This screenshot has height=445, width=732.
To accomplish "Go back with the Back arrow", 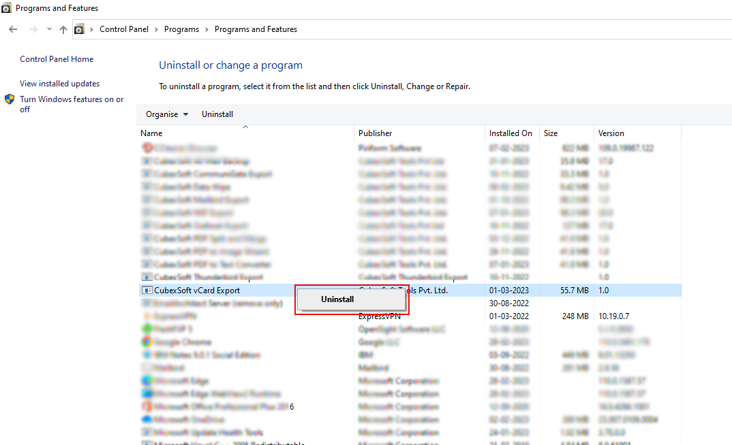I will click(13, 29).
